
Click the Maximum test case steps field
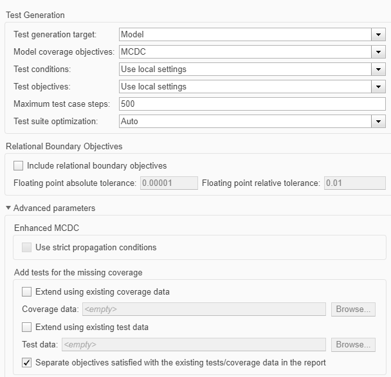251,104
